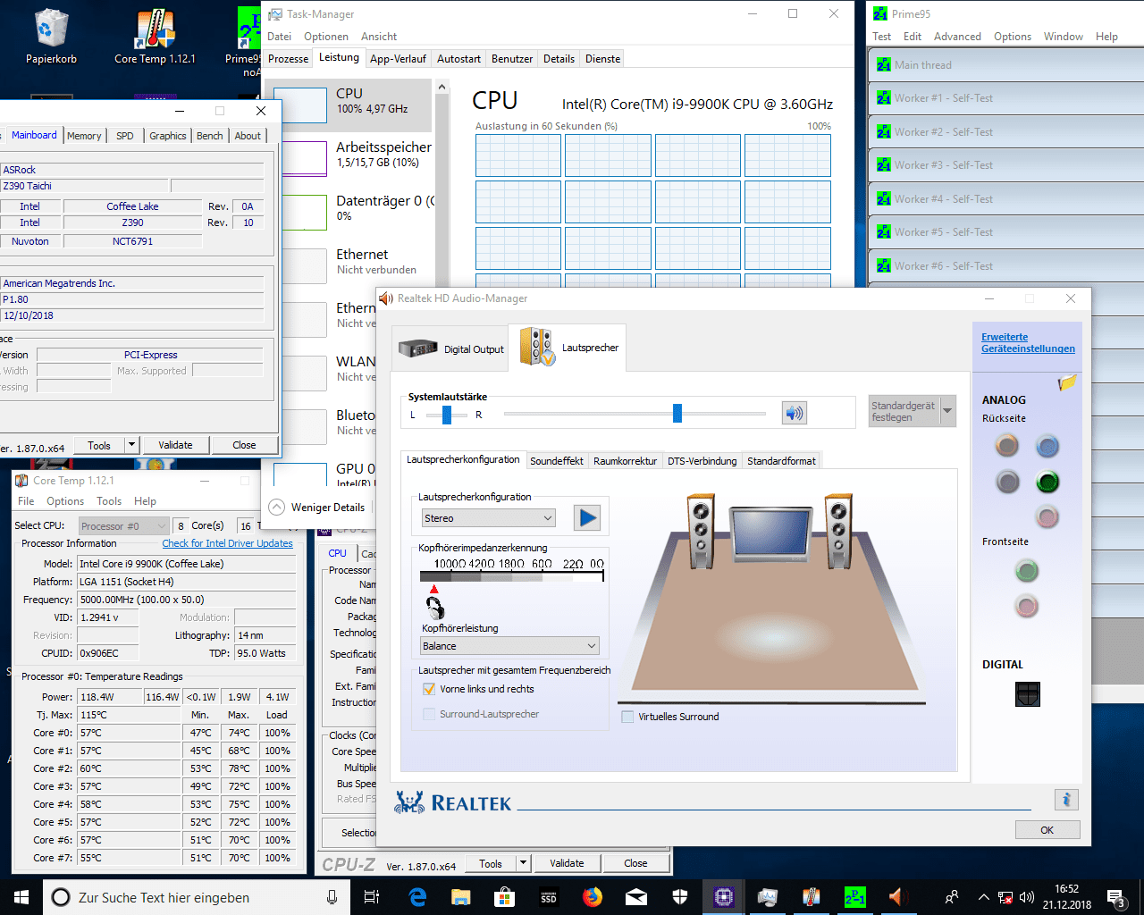Image resolution: width=1144 pixels, height=915 pixels.
Task: Select the pink rear analog jack
Action: (1047, 516)
